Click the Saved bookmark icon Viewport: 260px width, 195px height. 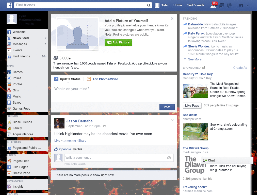click(9, 103)
